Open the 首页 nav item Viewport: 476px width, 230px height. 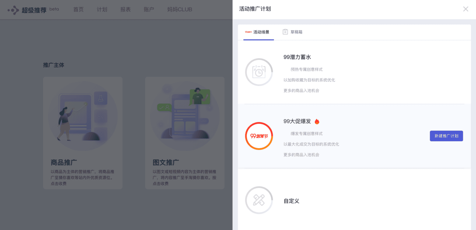click(x=78, y=9)
